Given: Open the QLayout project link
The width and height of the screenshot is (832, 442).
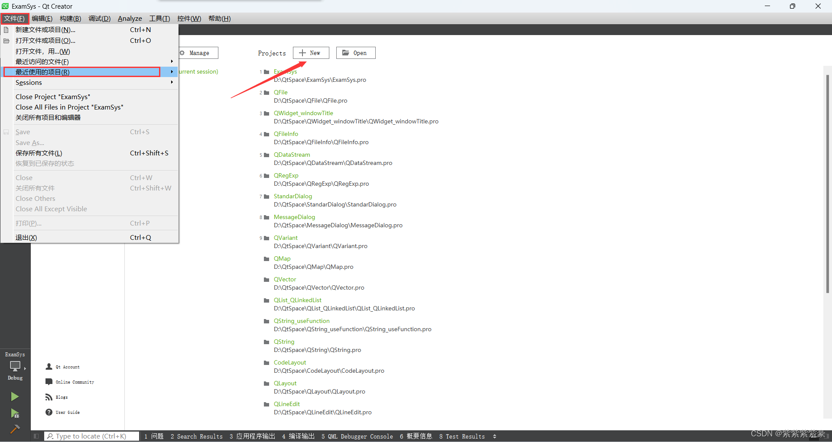Looking at the screenshot, I should click(x=285, y=383).
